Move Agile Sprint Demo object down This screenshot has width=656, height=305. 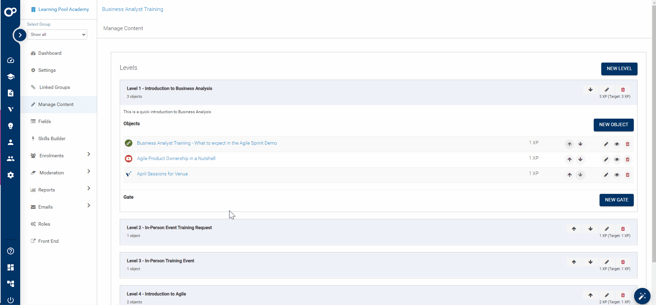click(x=580, y=144)
